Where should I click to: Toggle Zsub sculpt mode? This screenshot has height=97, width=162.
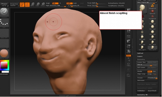point(75,3)
